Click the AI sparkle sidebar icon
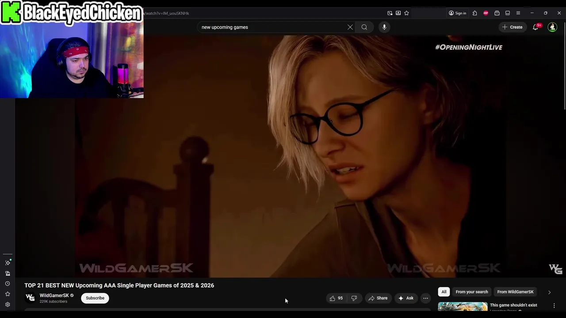The width and height of the screenshot is (566, 318). pyautogui.click(x=8, y=263)
